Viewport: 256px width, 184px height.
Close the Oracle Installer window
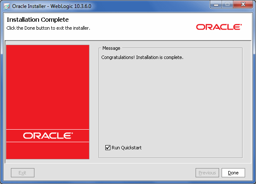[243, 5]
